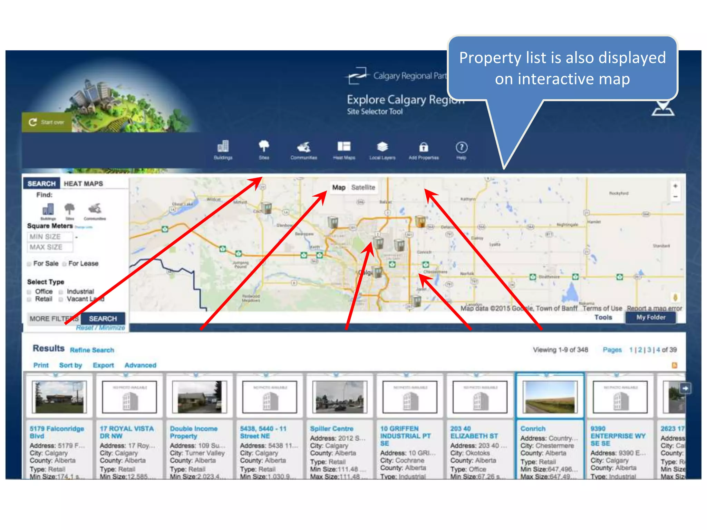707x530 pixels.
Task: Check the Industrial type checkbox
Action: pyautogui.click(x=61, y=292)
